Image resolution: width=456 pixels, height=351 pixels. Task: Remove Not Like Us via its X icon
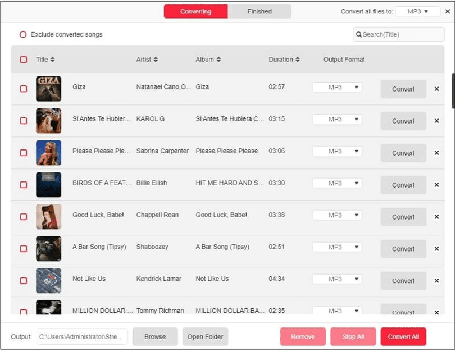(x=436, y=281)
